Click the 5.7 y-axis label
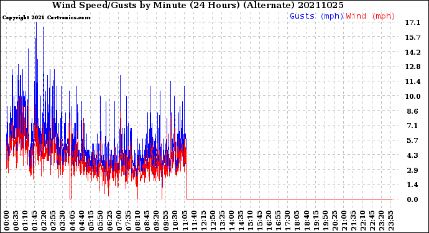This screenshot has height=233, width=429. pos(413,140)
